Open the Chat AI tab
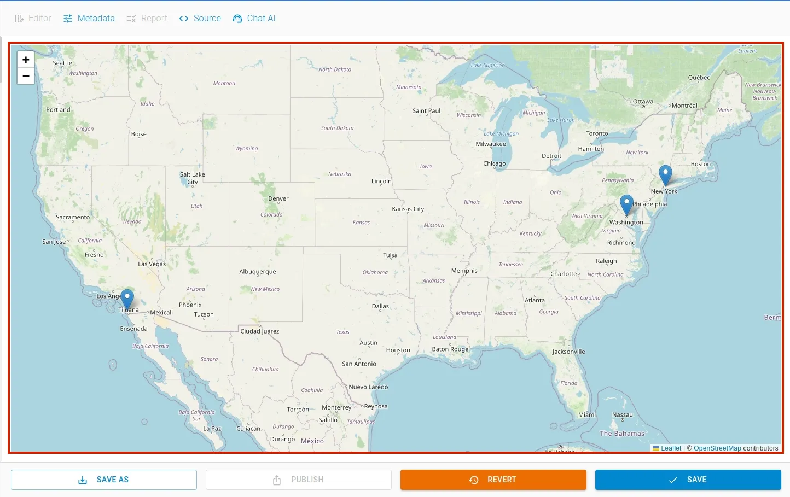790x497 pixels. pyautogui.click(x=254, y=19)
